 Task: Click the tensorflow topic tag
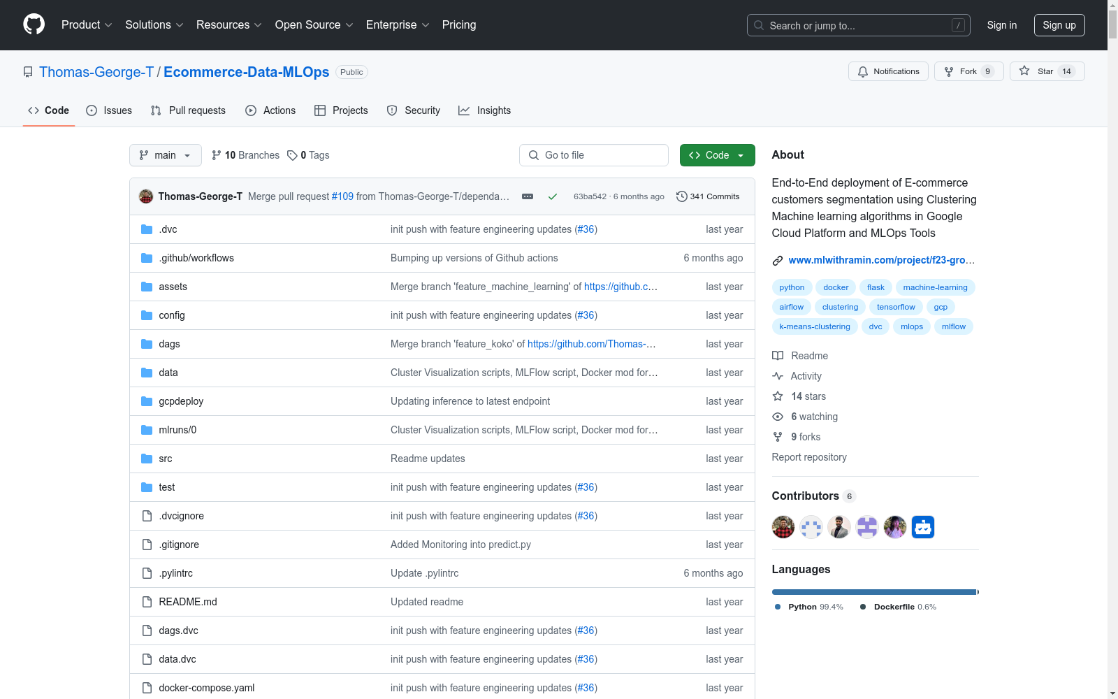[896, 307]
